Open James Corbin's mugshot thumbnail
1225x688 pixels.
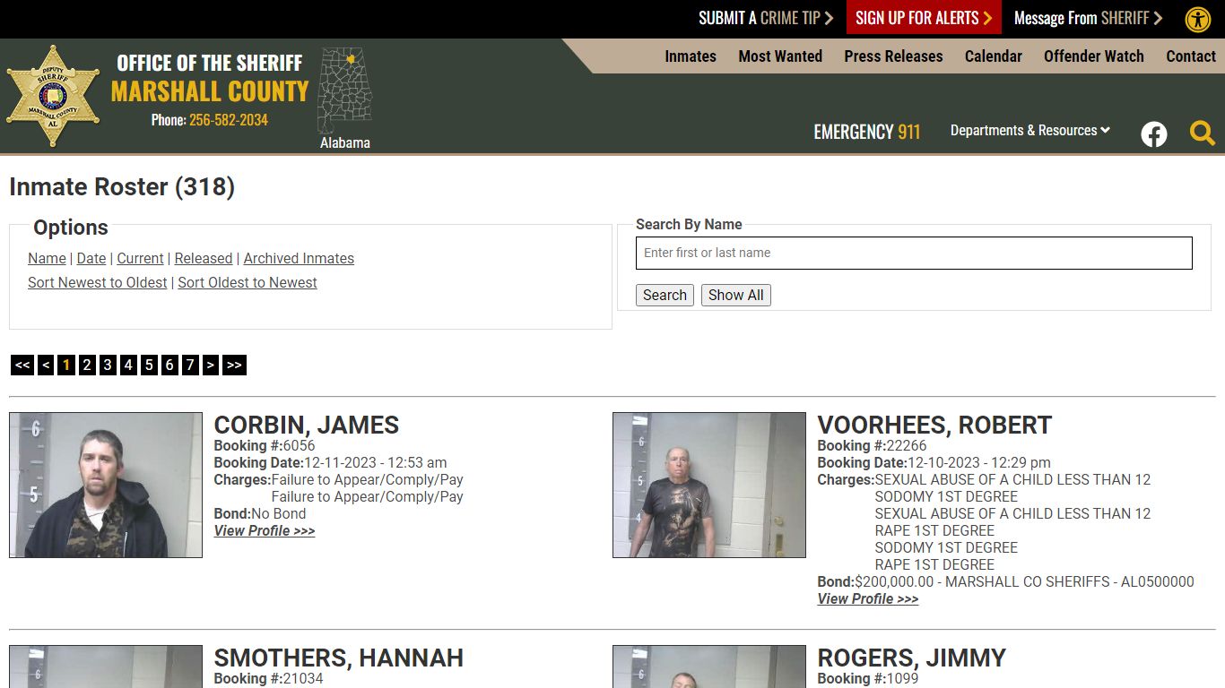[x=106, y=485]
